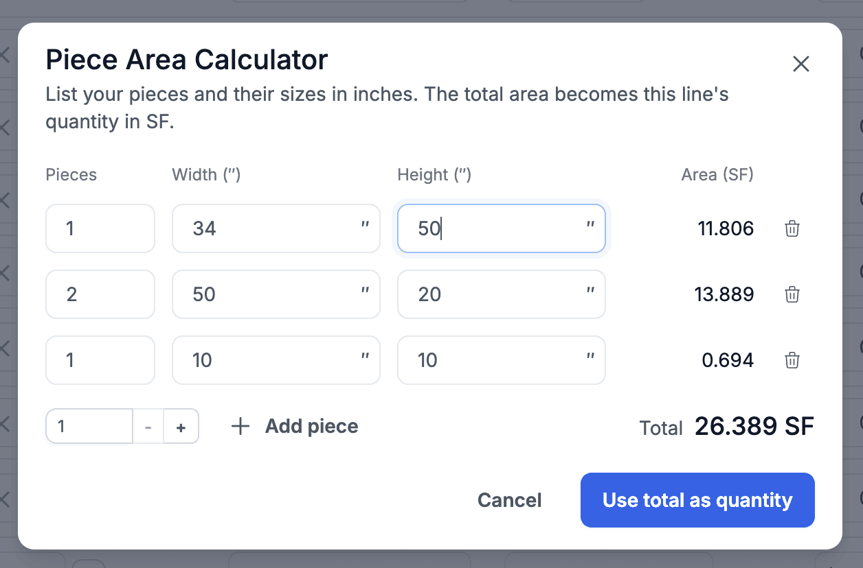The image size is (863, 568).
Task: Click the plus icon beside Add piece
Action: pyautogui.click(x=240, y=426)
